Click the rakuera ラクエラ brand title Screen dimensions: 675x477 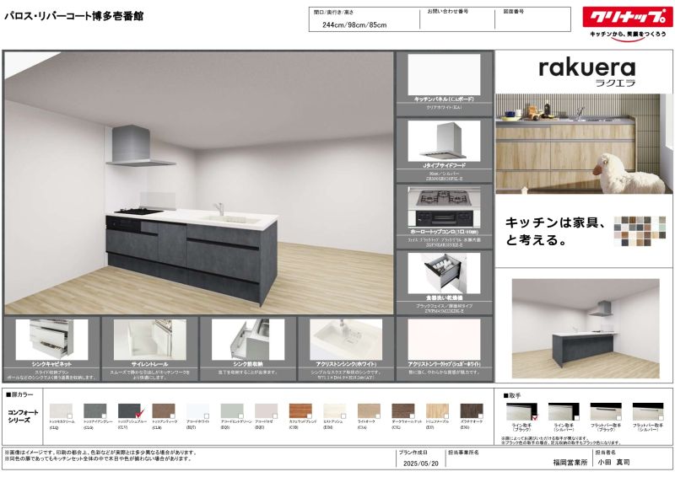pyautogui.click(x=587, y=72)
